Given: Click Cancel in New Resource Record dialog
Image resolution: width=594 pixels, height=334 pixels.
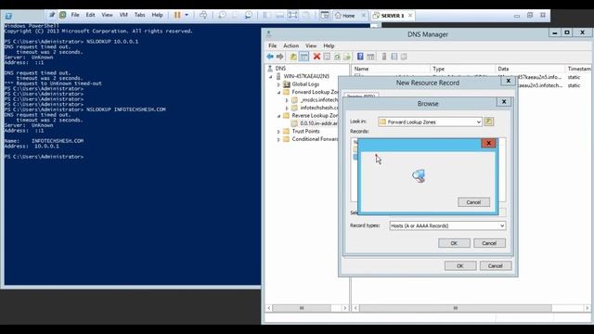Looking at the screenshot, I should [495, 266].
